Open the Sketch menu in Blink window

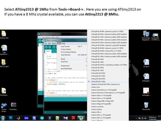(x=54, y=43)
